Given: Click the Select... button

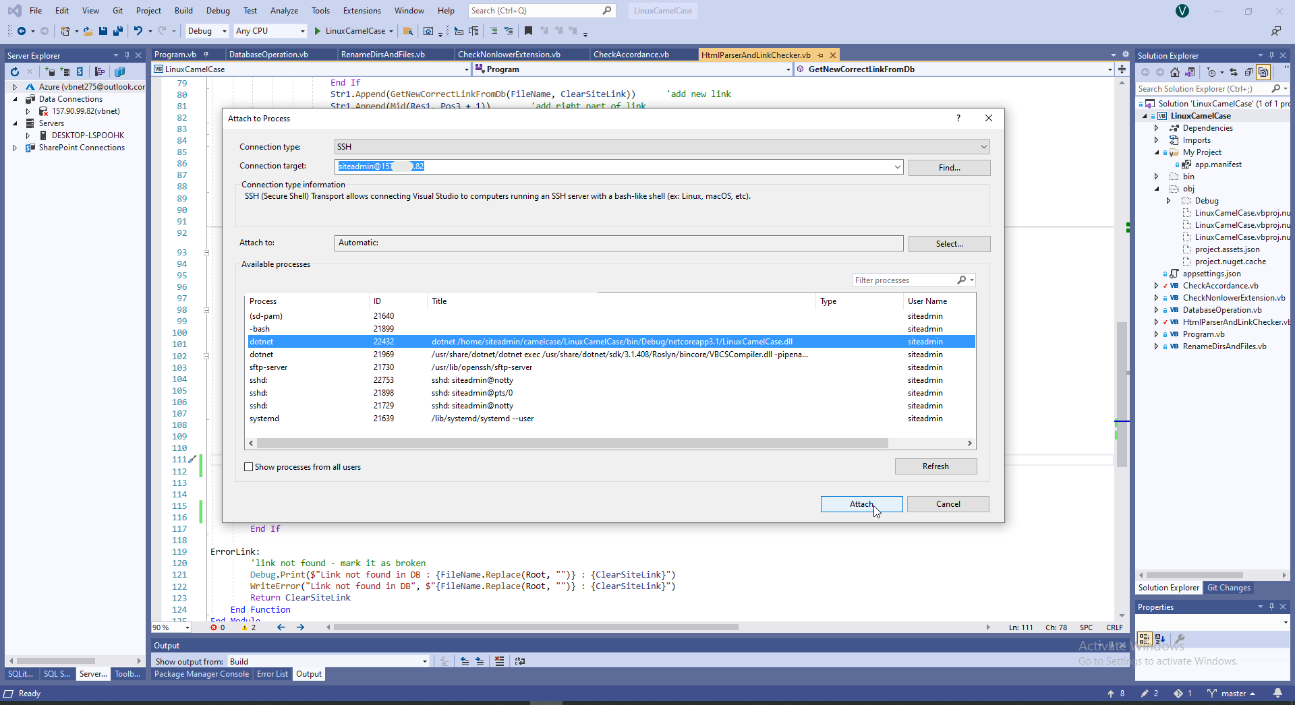Looking at the screenshot, I should pos(949,244).
